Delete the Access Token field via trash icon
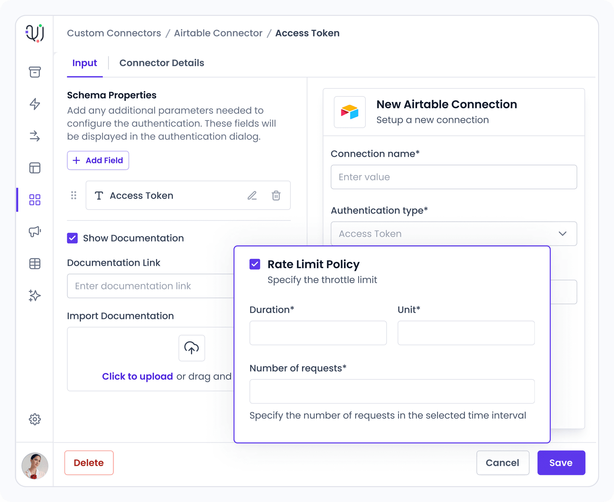Viewport: 614px width, 502px height. click(276, 196)
